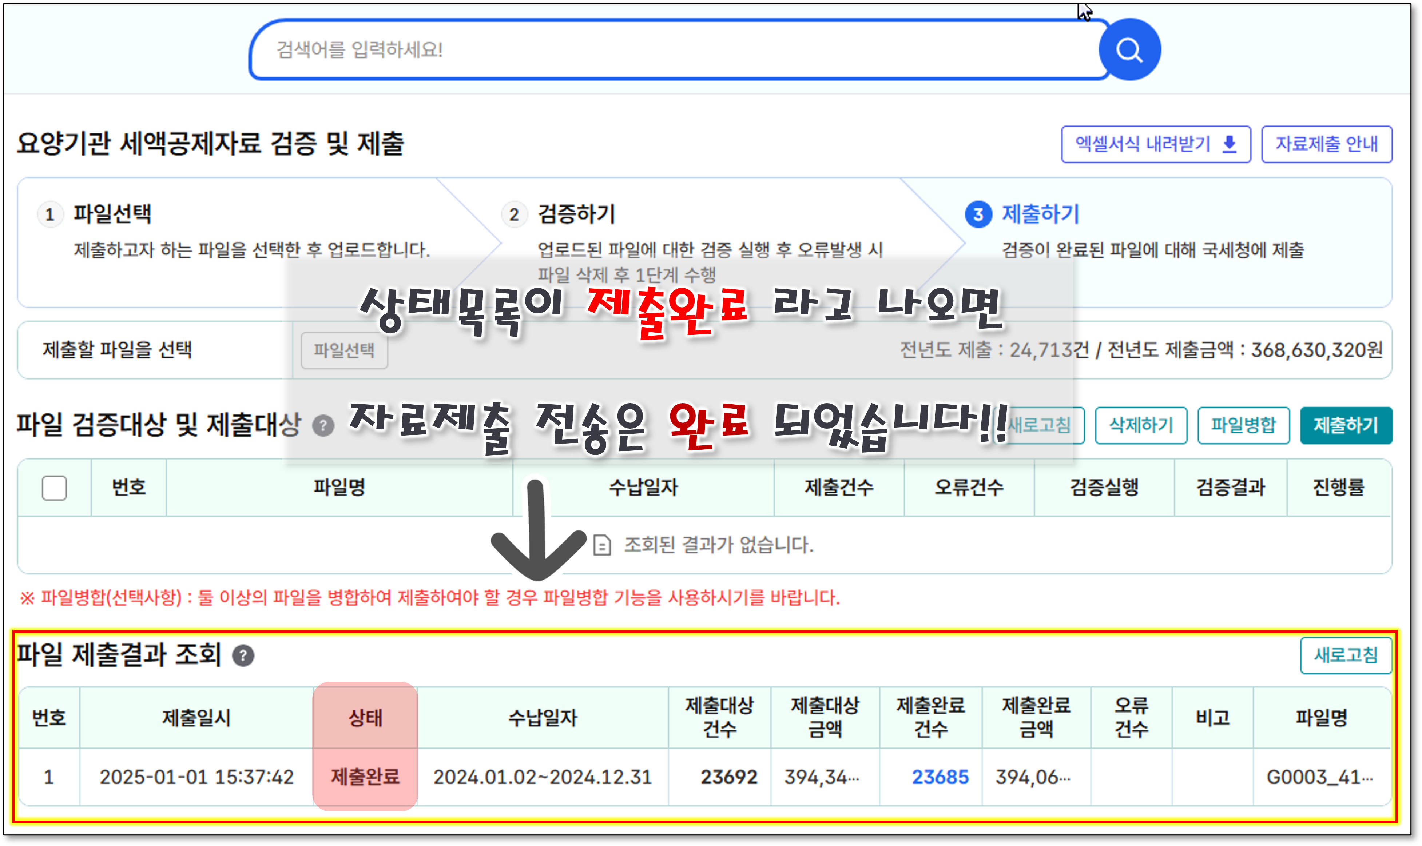
Task: Click the 삭제하기 button
Action: [1141, 425]
